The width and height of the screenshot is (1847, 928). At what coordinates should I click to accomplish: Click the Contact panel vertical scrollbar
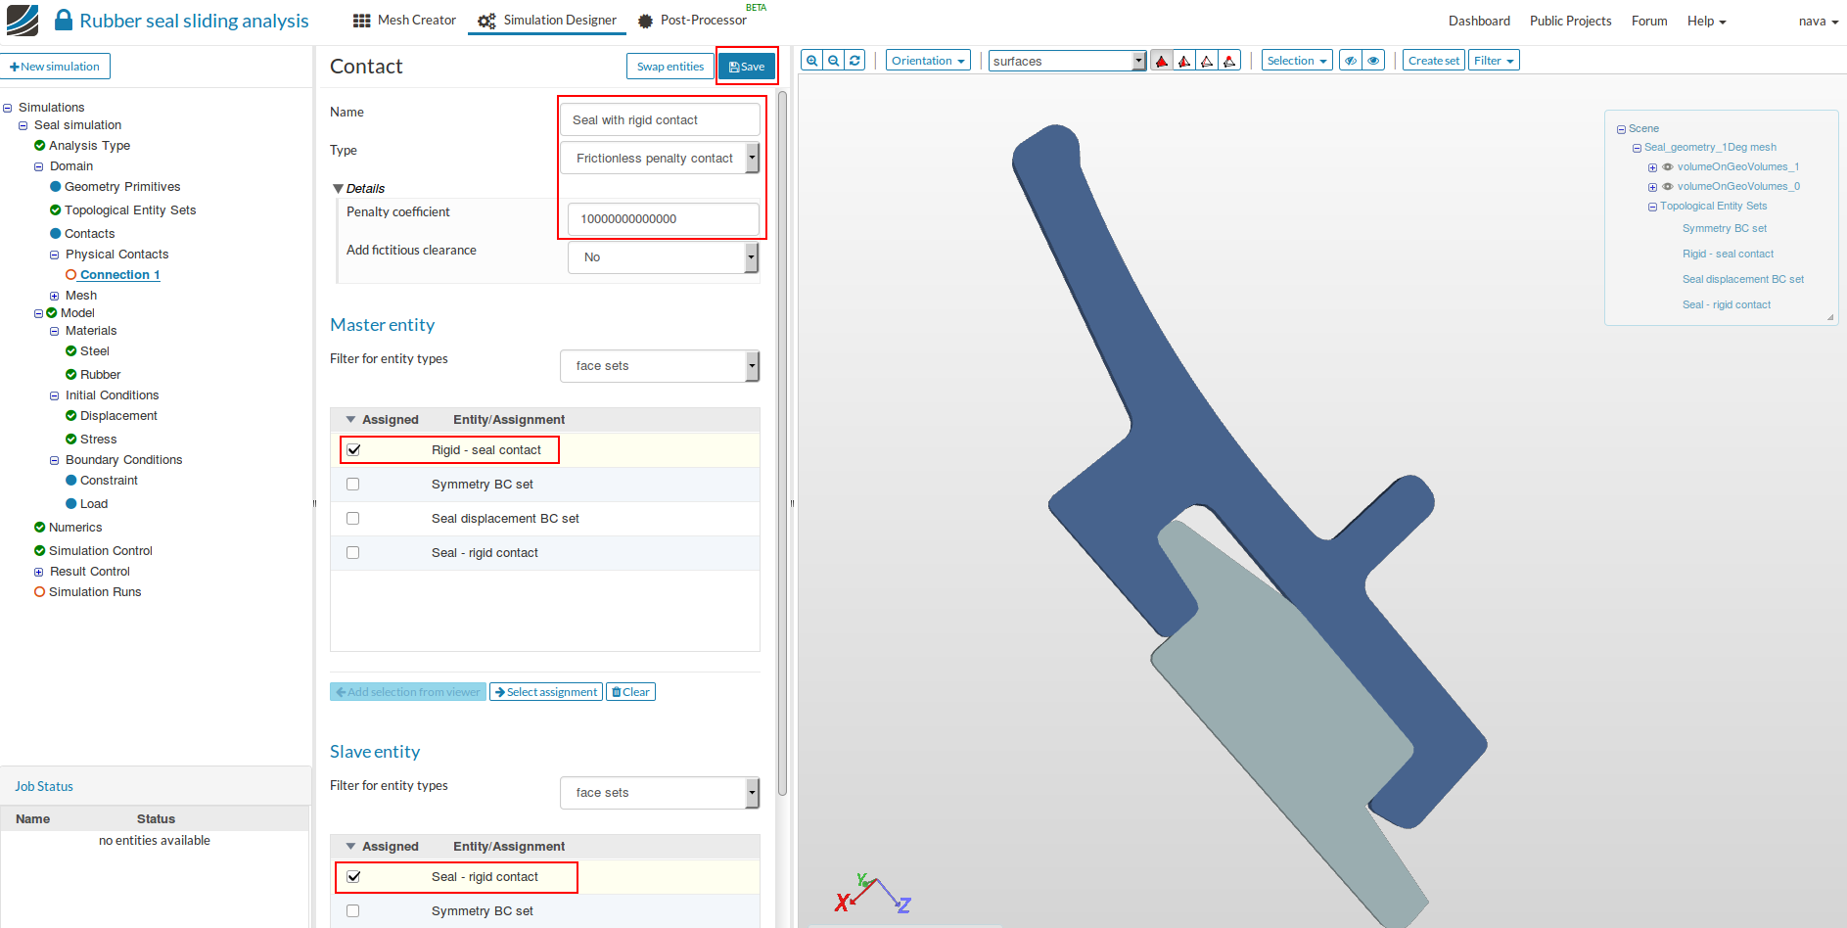pyautogui.click(x=782, y=442)
